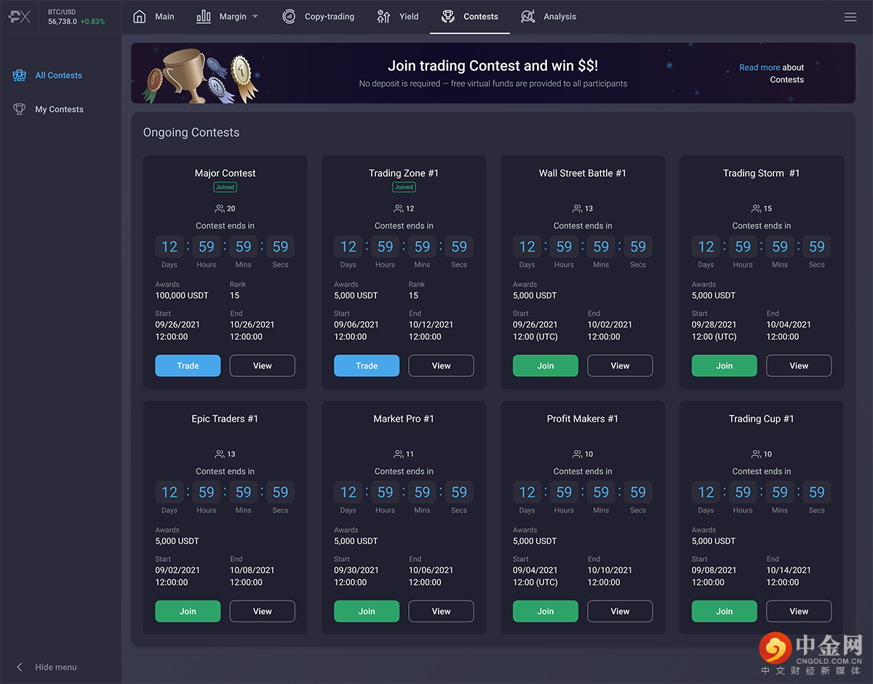Click the Major Contest title

225,173
